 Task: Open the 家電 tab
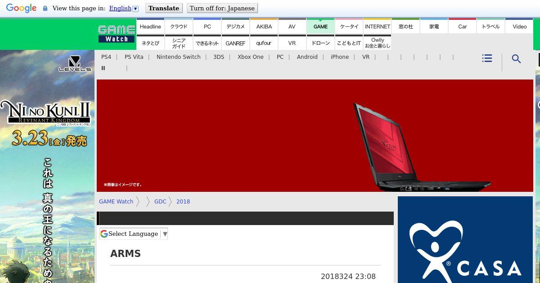click(434, 27)
